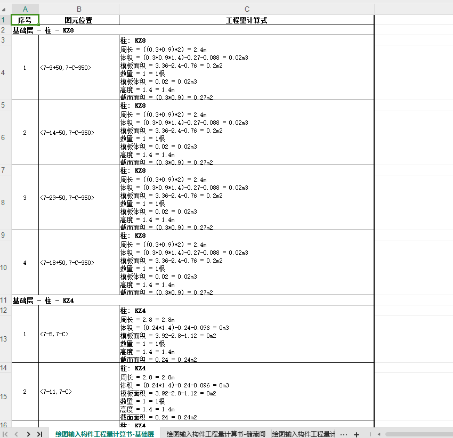
Task: Click the 工程量计算式 header cell
Action: (x=246, y=20)
